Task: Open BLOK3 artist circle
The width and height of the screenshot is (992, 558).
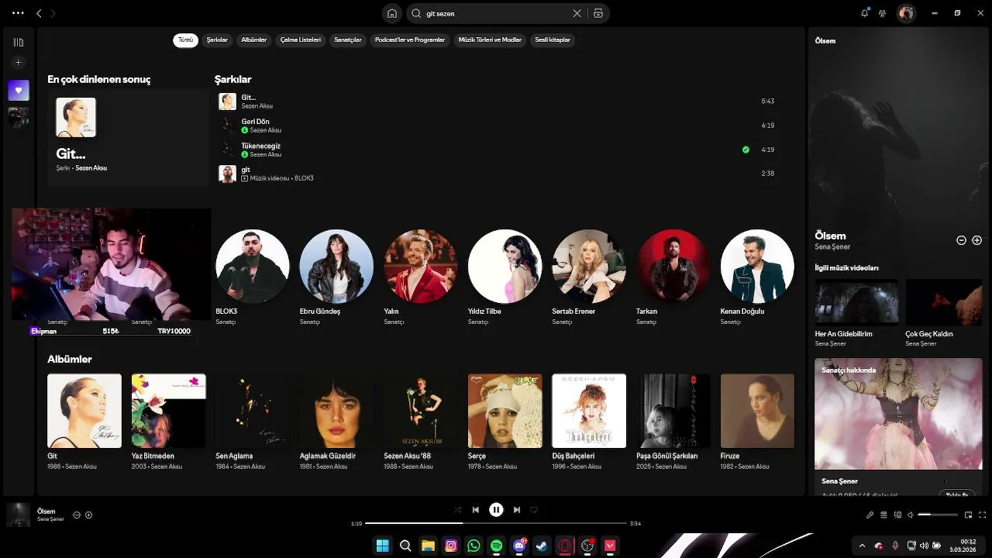Action: tap(253, 266)
